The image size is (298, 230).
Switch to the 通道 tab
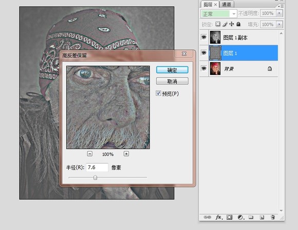point(227,5)
